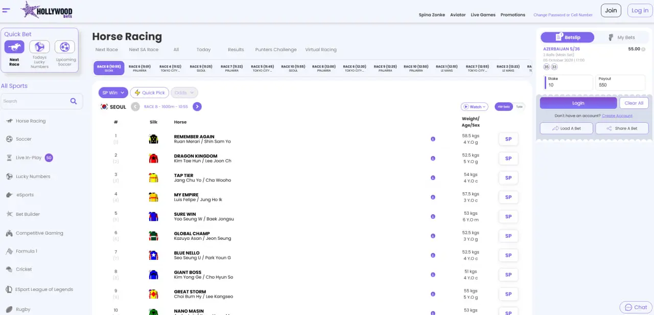654x315 pixels.
Task: Switch odds to HW Bets
Action: click(503, 107)
